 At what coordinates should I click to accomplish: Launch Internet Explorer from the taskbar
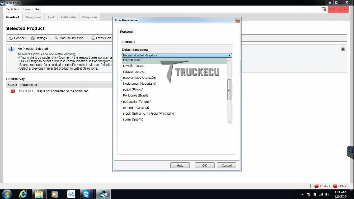tap(23, 194)
